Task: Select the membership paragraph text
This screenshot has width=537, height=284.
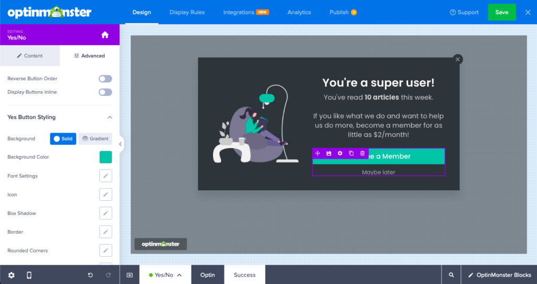Action: tap(379, 125)
